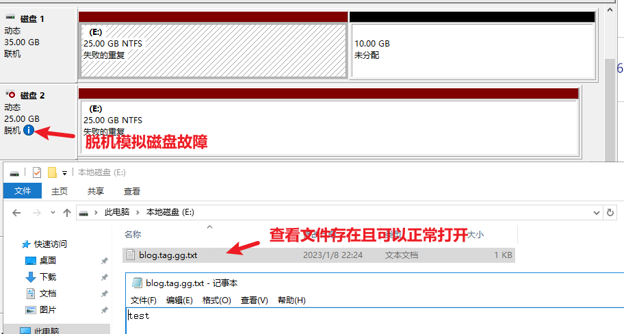624x334 pixels.
Task: Click the Back arrow in Explorer
Action: pyautogui.click(x=16, y=213)
